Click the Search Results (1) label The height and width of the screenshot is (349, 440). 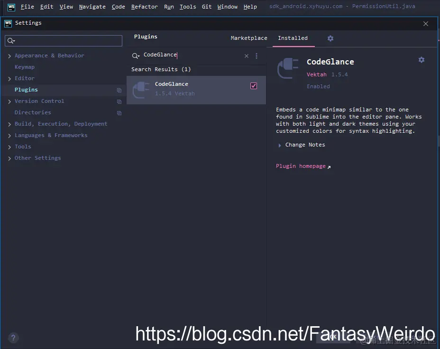161,69
